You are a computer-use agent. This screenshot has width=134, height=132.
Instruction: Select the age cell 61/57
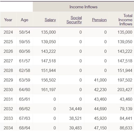pos(25,61)
